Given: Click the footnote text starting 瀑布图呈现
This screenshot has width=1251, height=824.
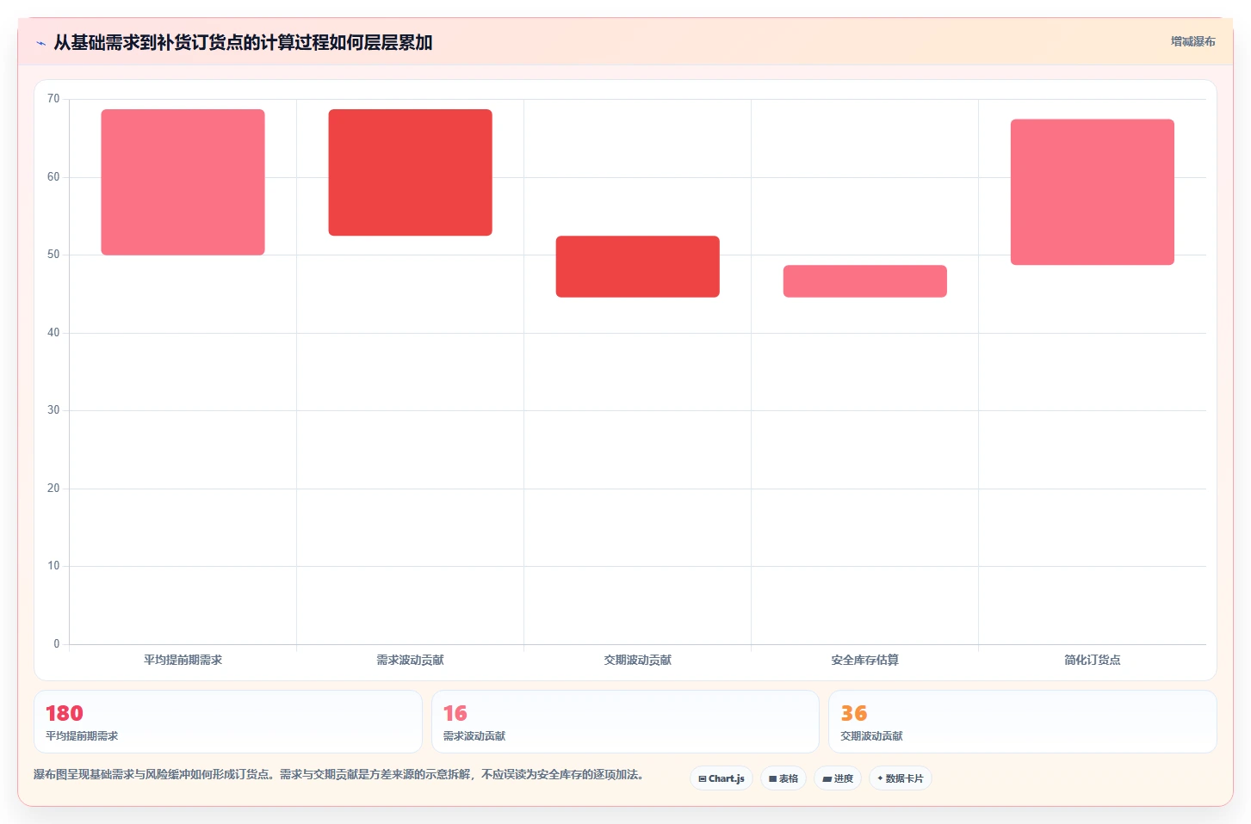Looking at the screenshot, I should coord(338,774).
